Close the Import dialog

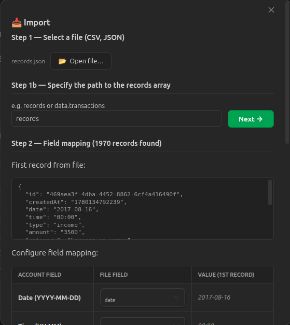click(271, 10)
